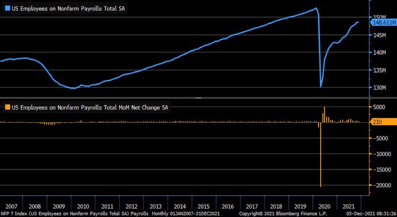Select the 'MoM Net Change SA' legend label
The image size is (397, 217).
pyautogui.click(x=90, y=108)
